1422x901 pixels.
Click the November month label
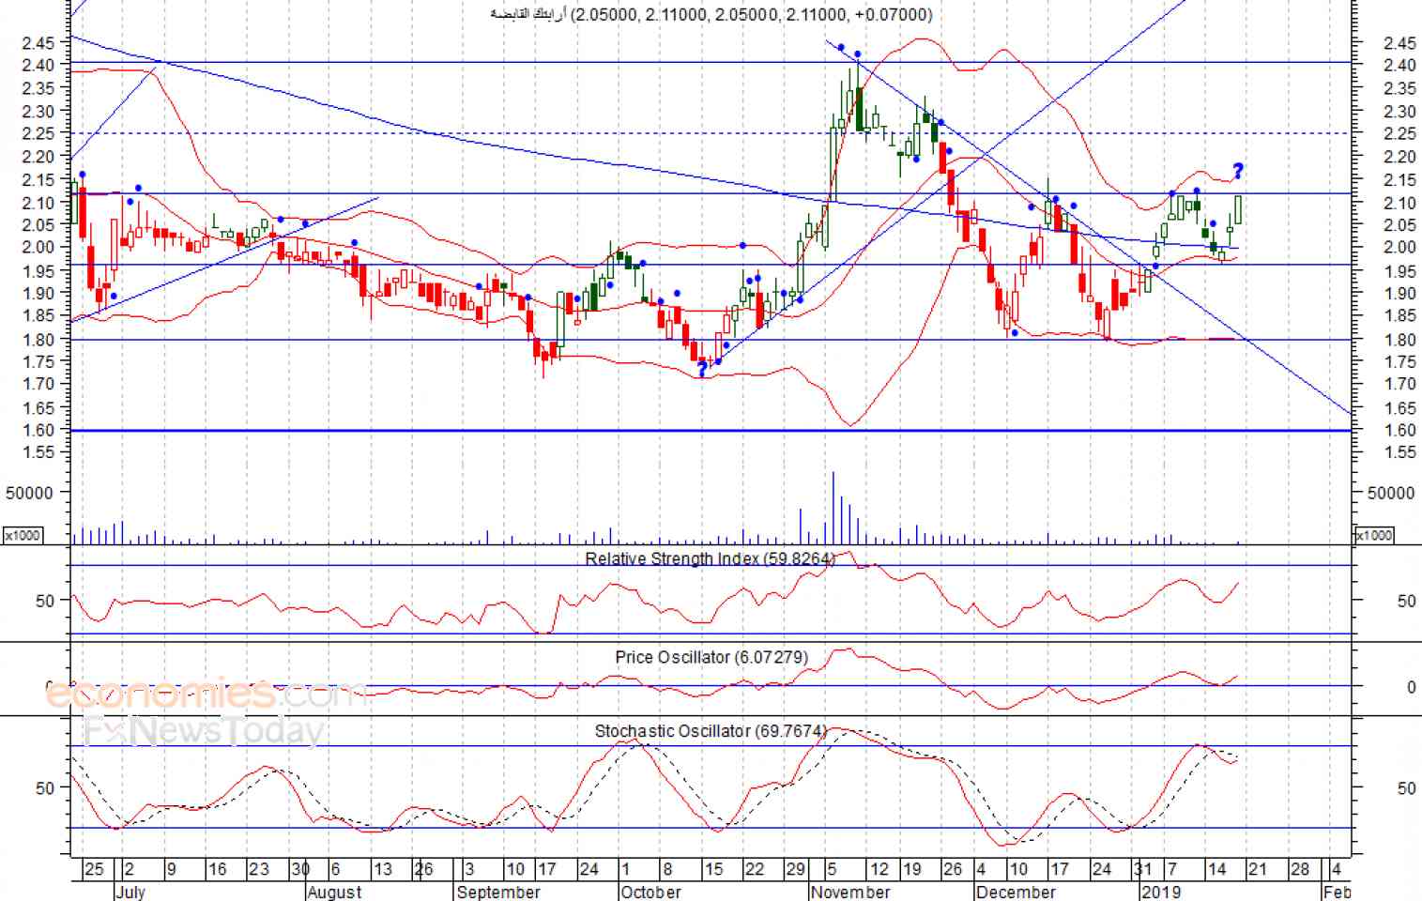tap(849, 892)
